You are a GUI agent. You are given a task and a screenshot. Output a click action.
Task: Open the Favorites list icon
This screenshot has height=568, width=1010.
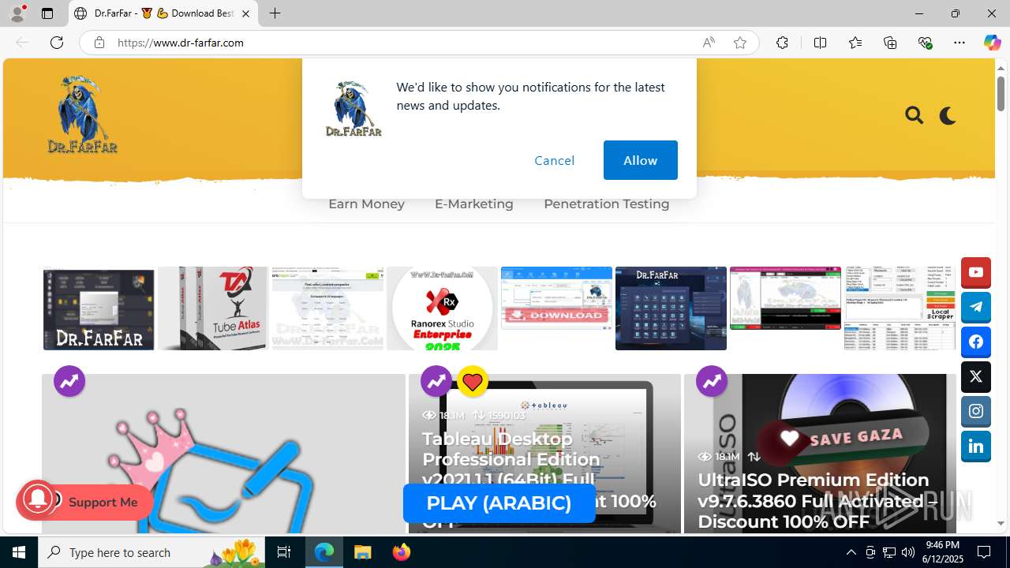[x=855, y=43]
